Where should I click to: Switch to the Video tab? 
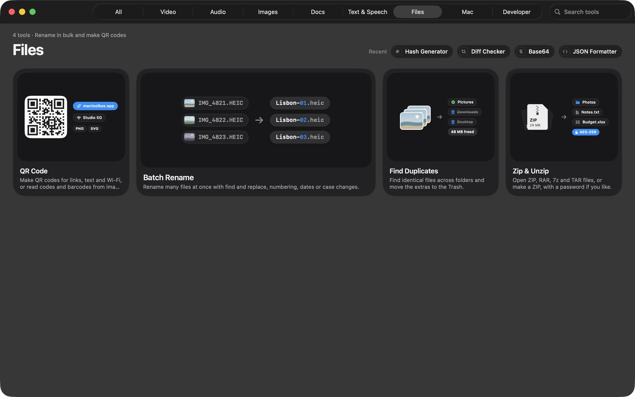click(168, 12)
